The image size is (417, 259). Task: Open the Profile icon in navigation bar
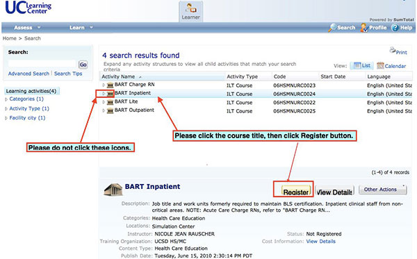(363, 28)
